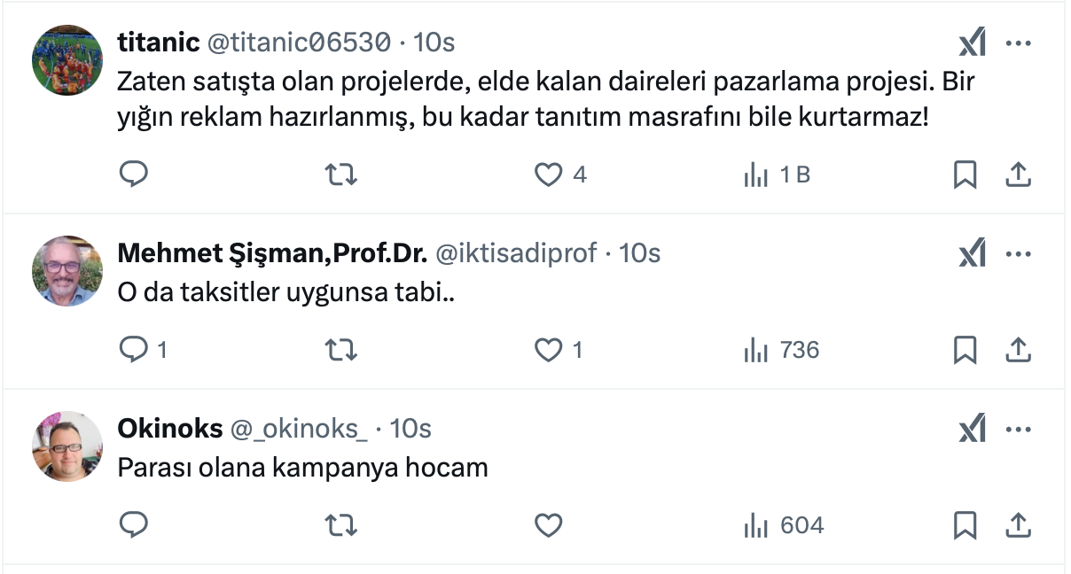This screenshot has height=574, width=1071.
Task: Reply to Mehmet Şişman's tweet
Action: 133,350
